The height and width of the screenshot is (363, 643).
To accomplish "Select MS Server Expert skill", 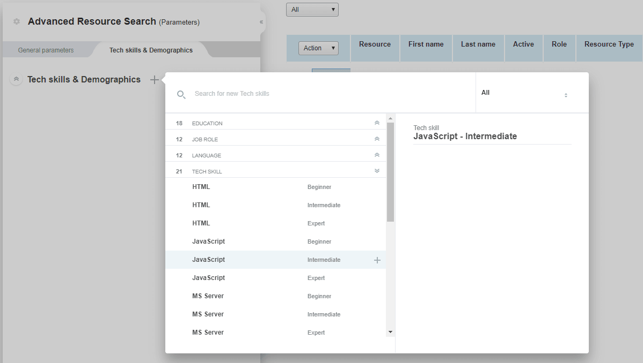I will click(x=275, y=332).
